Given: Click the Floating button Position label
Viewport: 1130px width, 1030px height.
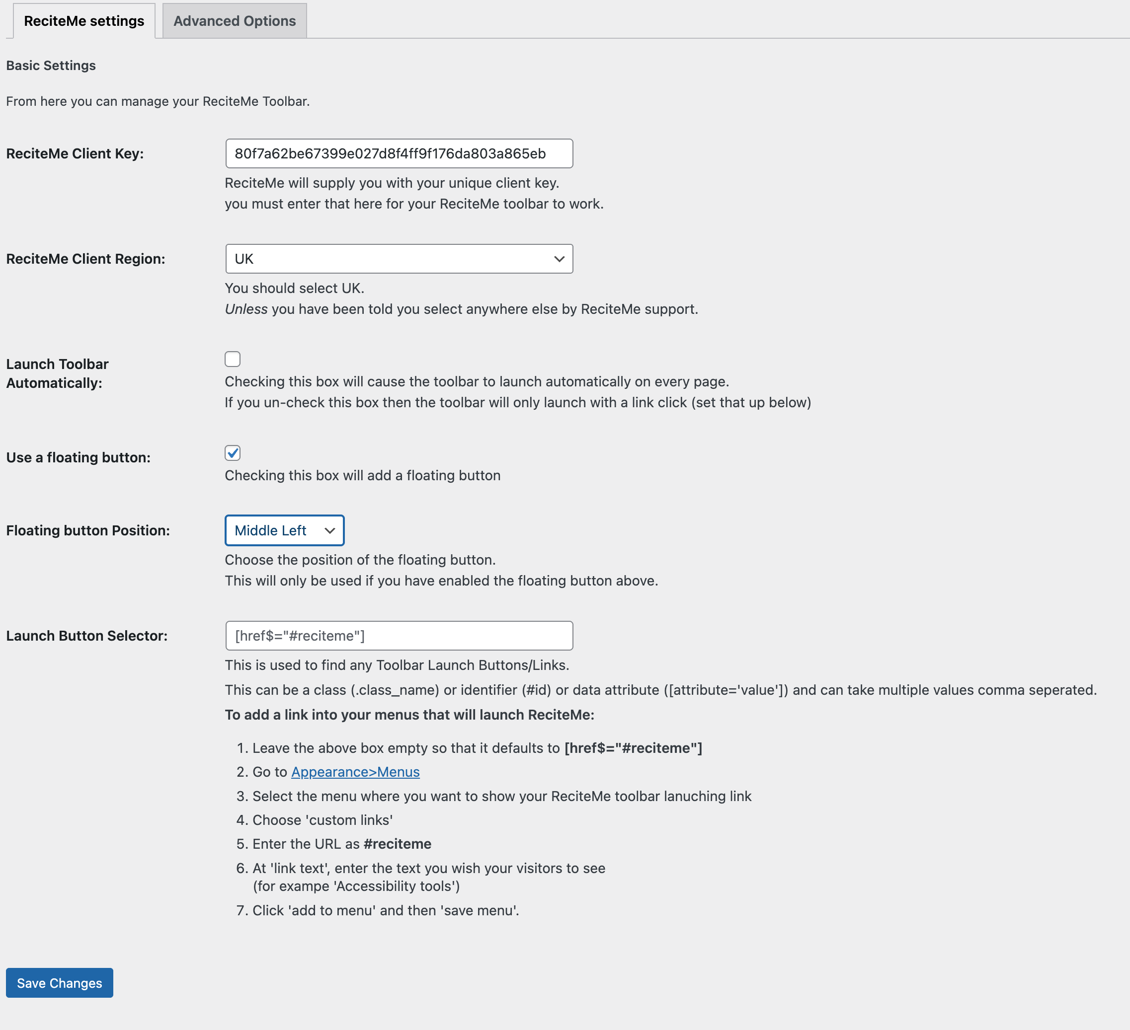Looking at the screenshot, I should click(88, 530).
